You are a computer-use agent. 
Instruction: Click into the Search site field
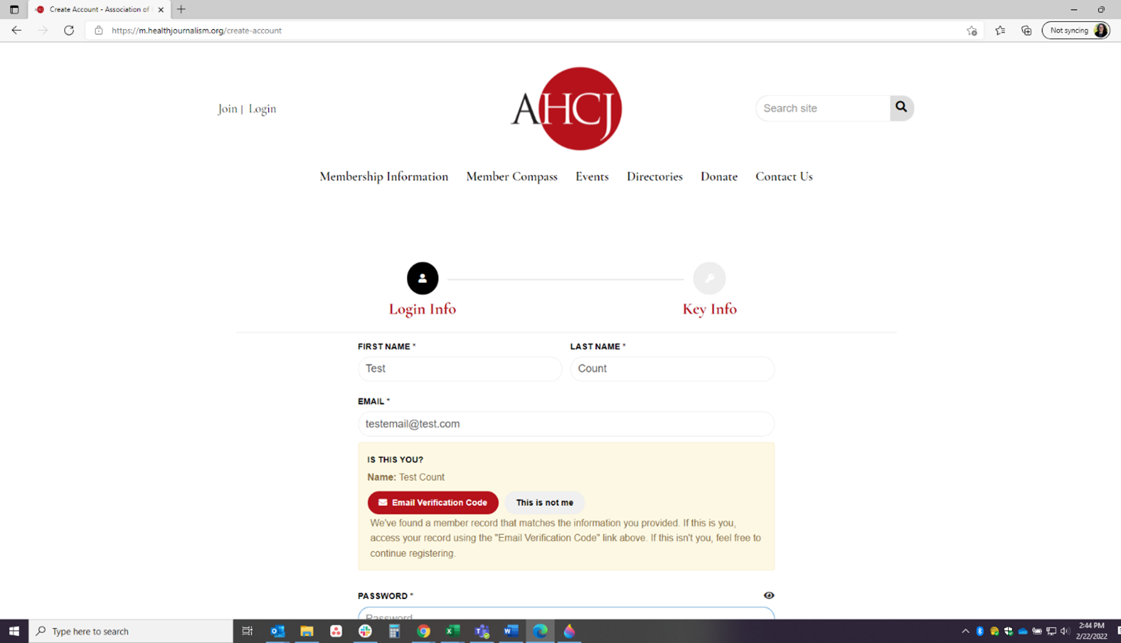click(x=823, y=108)
